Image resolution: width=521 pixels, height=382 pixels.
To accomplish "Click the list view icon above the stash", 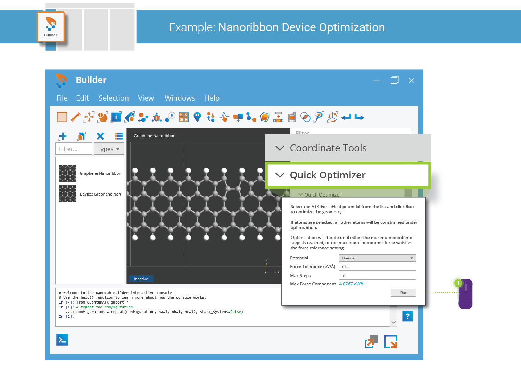I will coord(119,136).
